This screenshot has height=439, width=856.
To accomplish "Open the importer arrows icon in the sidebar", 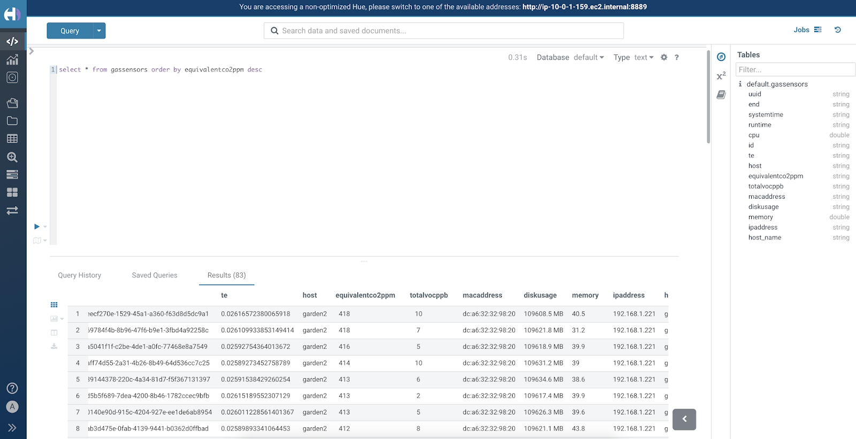I will [12, 210].
